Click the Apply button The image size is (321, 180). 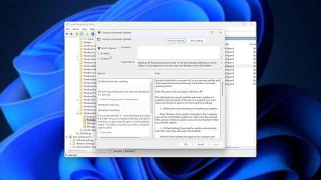point(216,144)
